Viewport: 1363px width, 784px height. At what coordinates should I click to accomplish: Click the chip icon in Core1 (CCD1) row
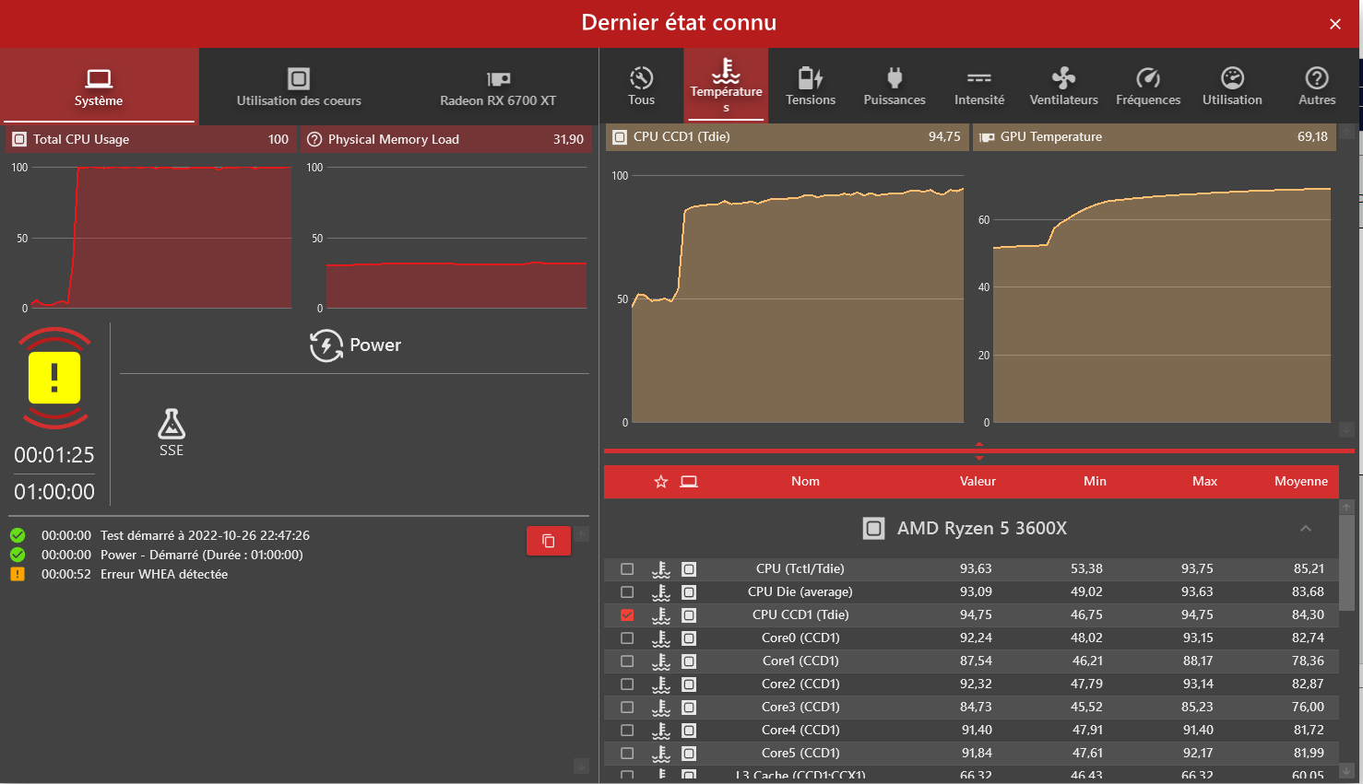pos(689,661)
